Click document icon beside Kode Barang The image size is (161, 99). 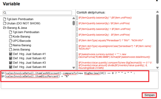(x=10, y=36)
